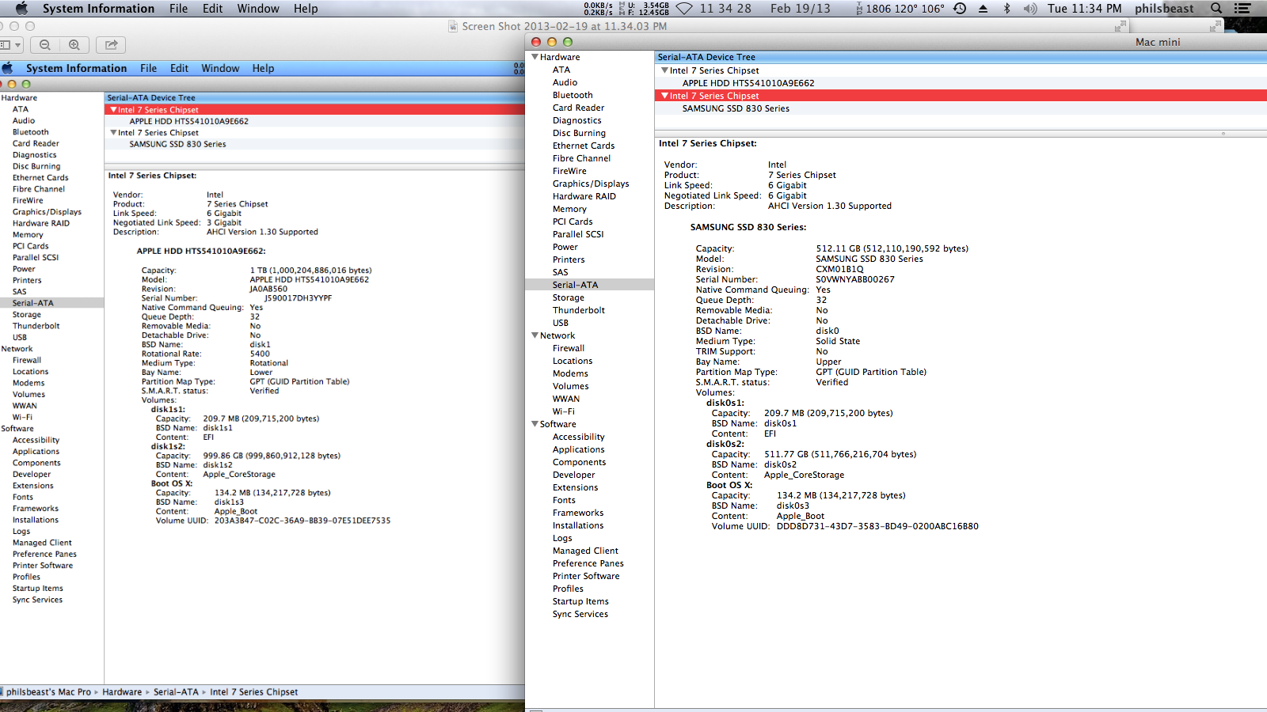Select Startup Items in the Mac mini window sidebar
Image resolution: width=1267 pixels, height=712 pixels.
click(580, 601)
